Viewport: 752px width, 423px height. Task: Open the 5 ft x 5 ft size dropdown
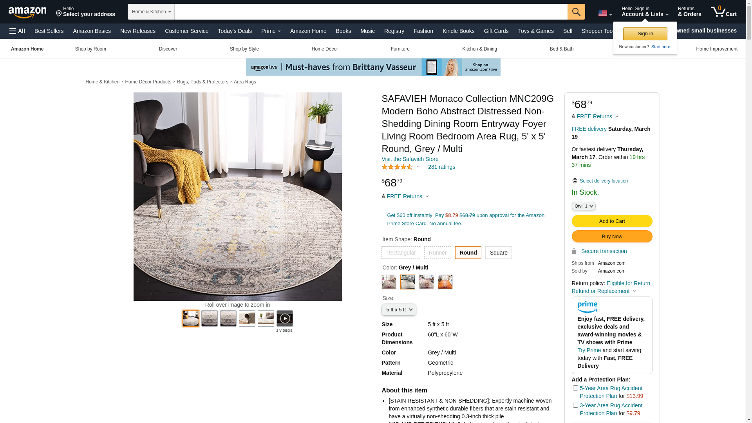coord(399,310)
